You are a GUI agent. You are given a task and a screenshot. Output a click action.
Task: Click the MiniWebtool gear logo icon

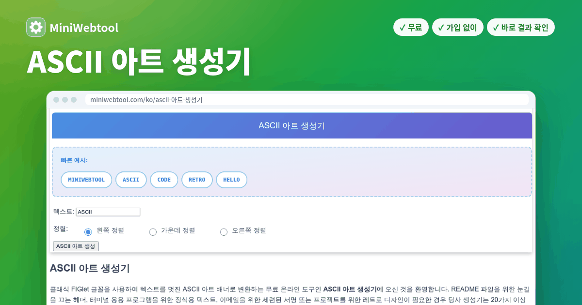pos(36,27)
